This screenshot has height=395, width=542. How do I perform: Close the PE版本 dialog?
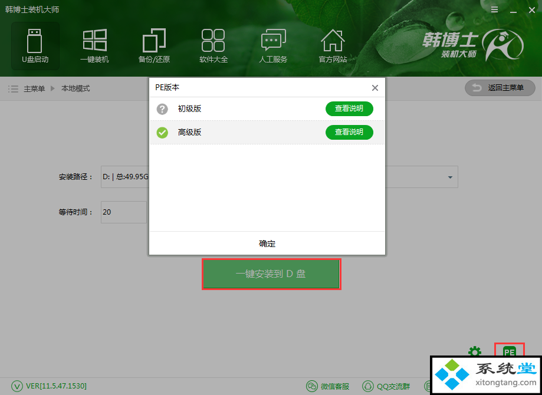pos(375,88)
